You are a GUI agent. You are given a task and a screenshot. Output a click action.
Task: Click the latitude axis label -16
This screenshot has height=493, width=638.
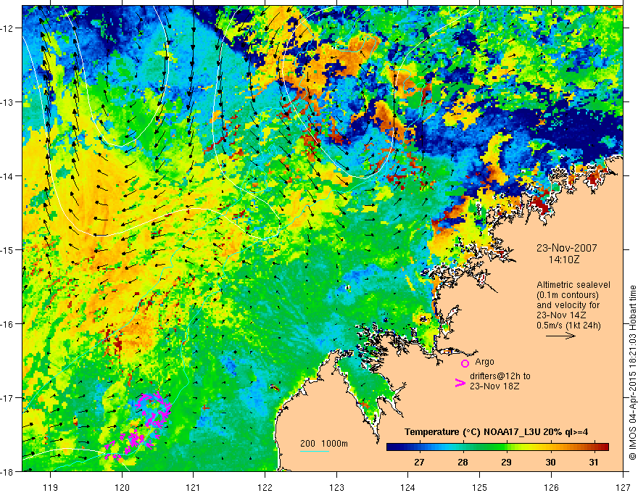[8, 324]
